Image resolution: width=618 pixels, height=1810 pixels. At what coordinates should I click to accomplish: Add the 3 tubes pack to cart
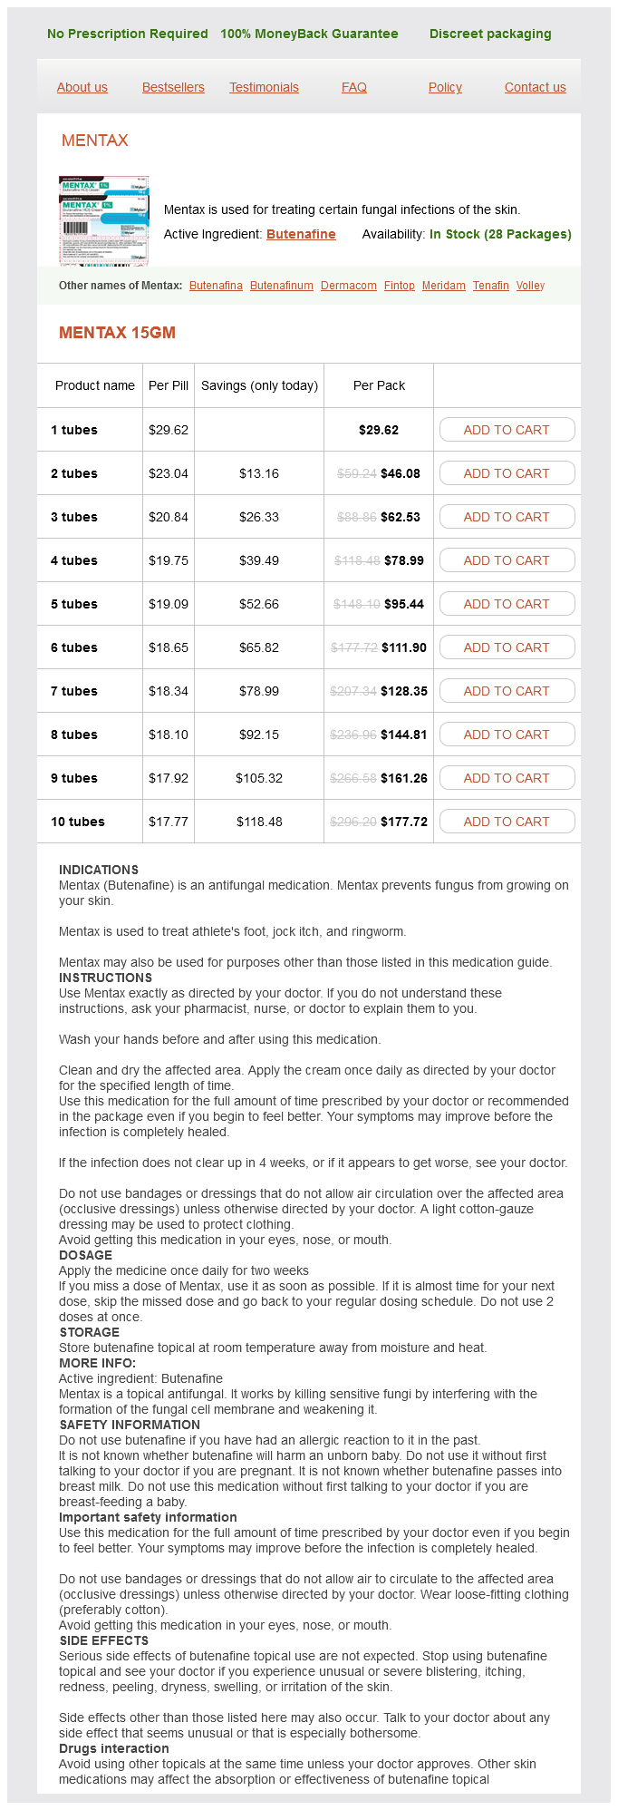[x=507, y=517]
